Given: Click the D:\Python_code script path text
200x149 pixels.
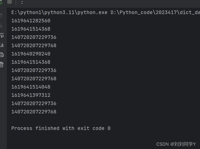Looking at the screenshot, I should coord(155,12).
